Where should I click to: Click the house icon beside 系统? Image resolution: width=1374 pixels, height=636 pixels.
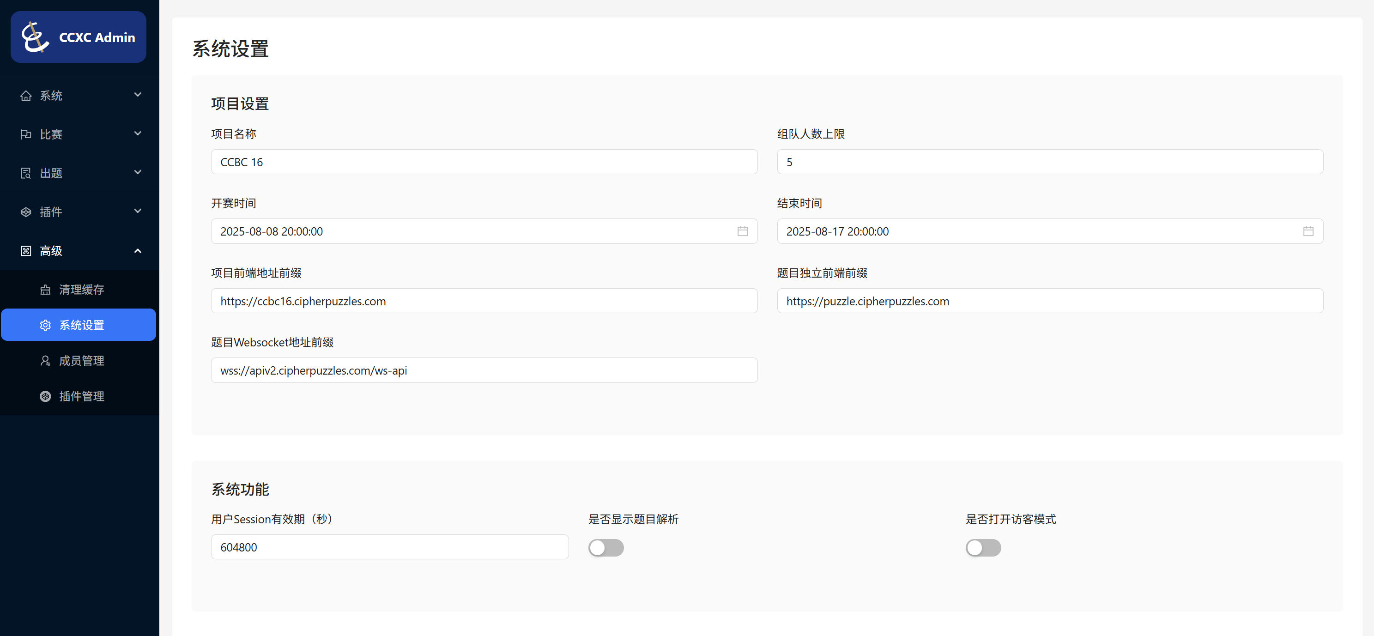25,96
